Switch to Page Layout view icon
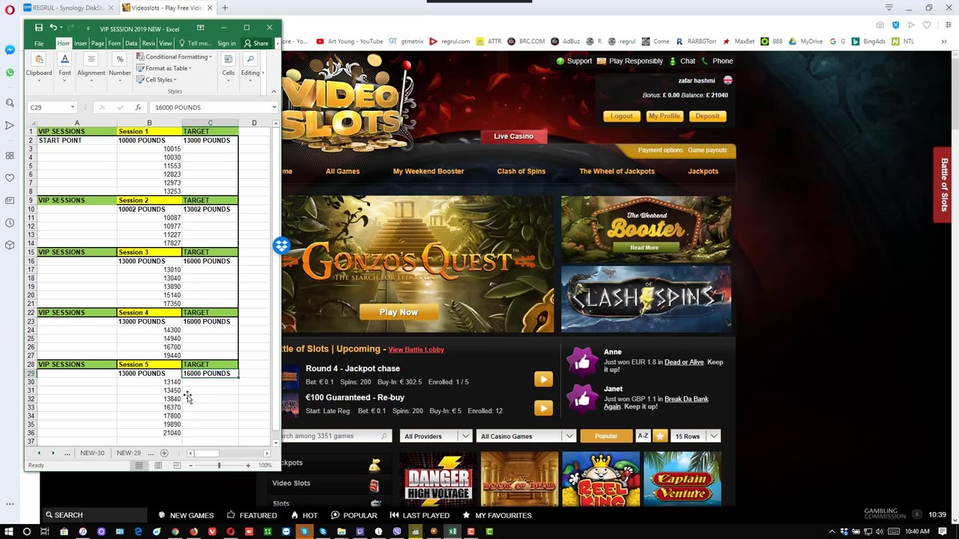The width and height of the screenshot is (959, 539). tap(158, 466)
